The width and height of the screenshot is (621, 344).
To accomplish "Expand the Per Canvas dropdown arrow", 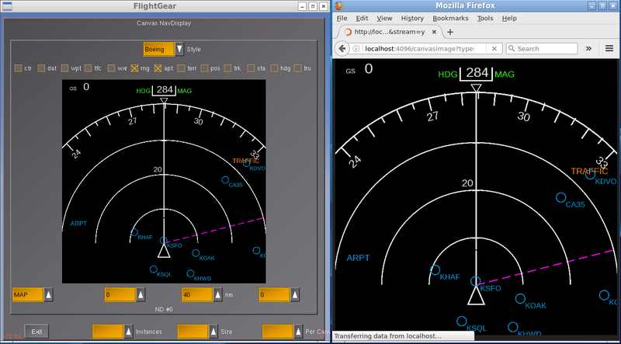I will tap(299, 332).
